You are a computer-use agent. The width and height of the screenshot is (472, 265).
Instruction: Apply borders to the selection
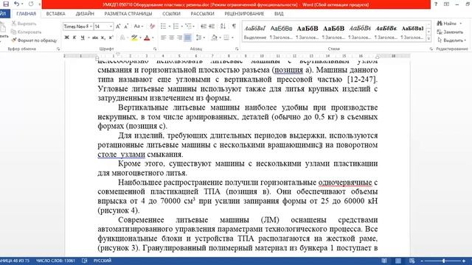click(x=226, y=38)
